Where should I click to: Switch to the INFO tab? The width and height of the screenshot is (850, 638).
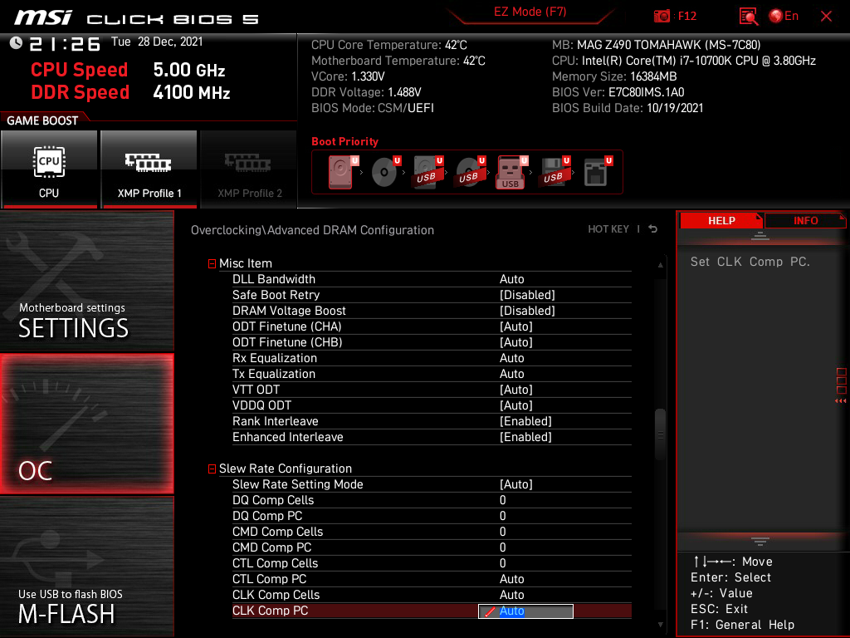point(805,220)
